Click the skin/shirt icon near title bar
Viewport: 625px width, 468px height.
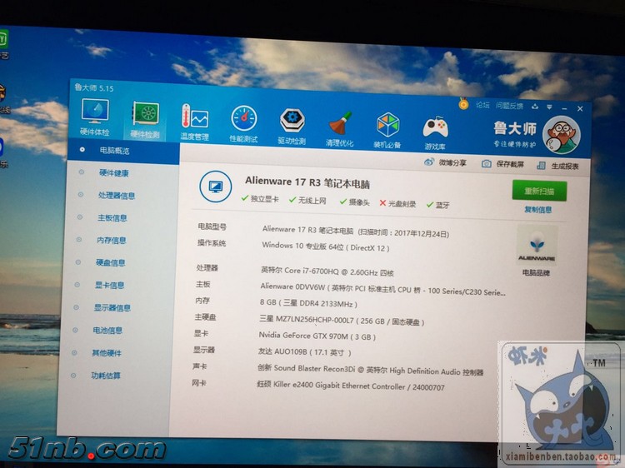(535, 107)
